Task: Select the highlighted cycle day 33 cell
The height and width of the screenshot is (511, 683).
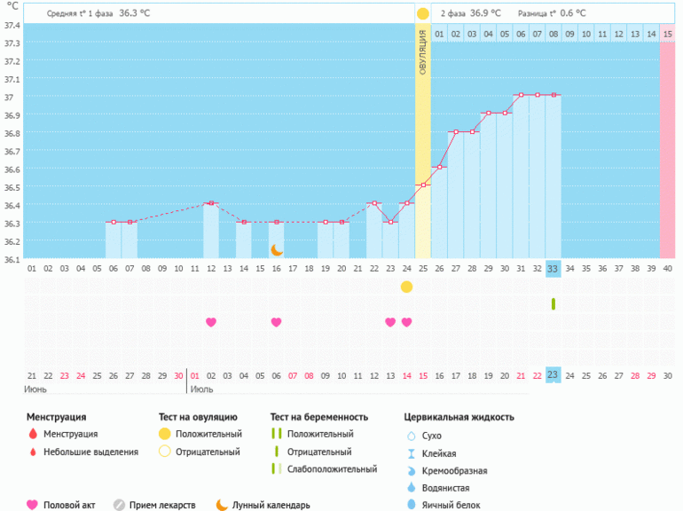Action: tap(553, 268)
